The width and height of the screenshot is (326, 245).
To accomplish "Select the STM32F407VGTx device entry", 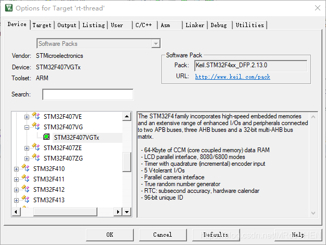I will pos(77,138).
